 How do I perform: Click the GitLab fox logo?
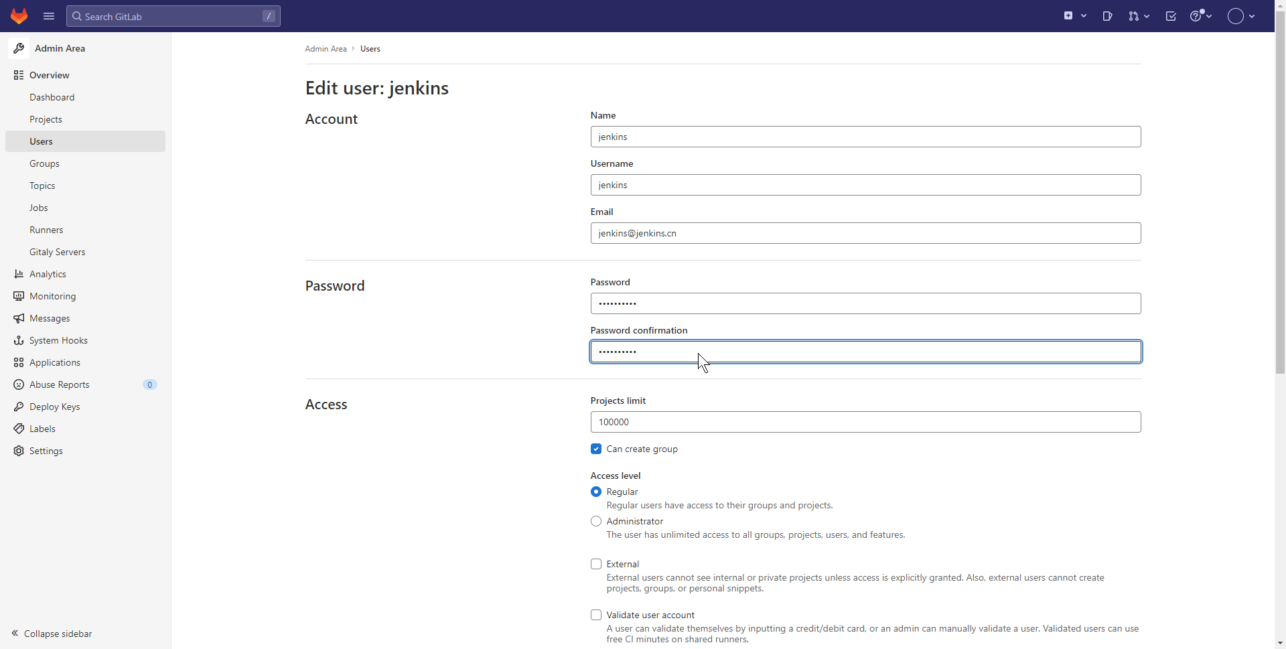click(19, 16)
